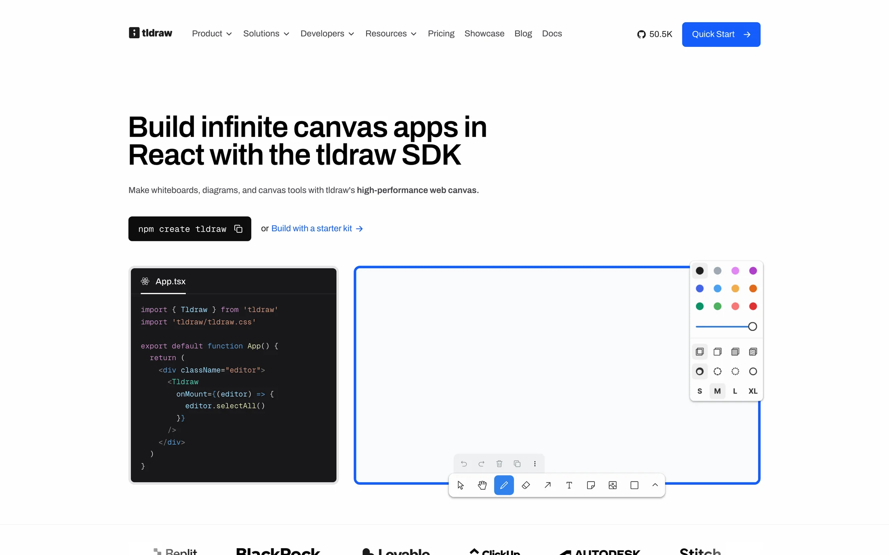Image resolution: width=889 pixels, height=555 pixels.
Task: Pick the red color swatch
Action: 753,306
